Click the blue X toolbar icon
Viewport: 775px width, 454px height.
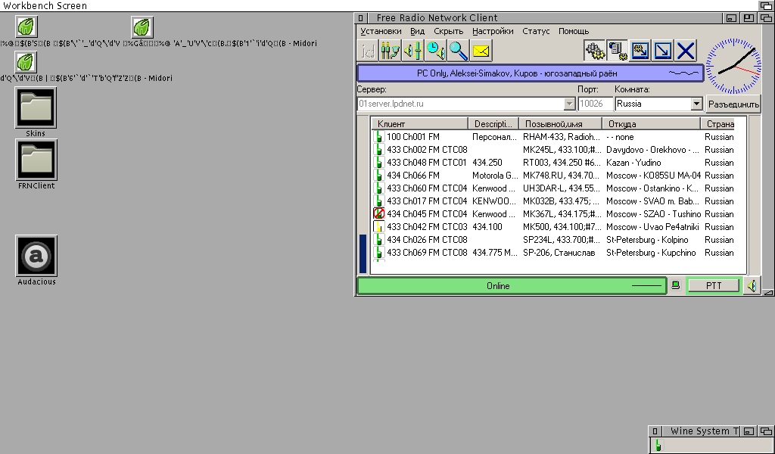(x=686, y=51)
